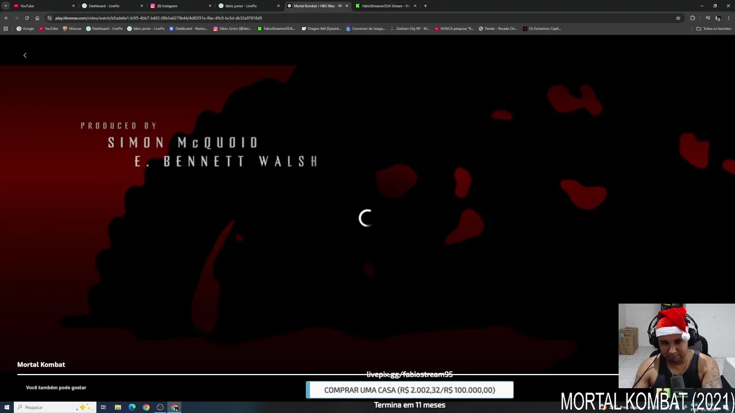Image resolution: width=735 pixels, height=413 pixels.
Task: Open the Gotham City RP bookmark
Action: 409,28
